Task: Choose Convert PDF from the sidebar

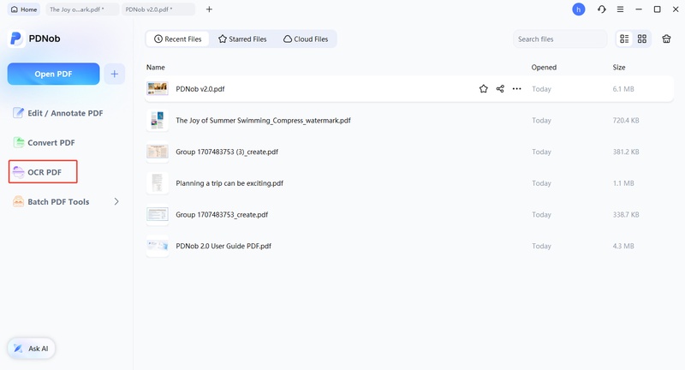Action: click(51, 143)
